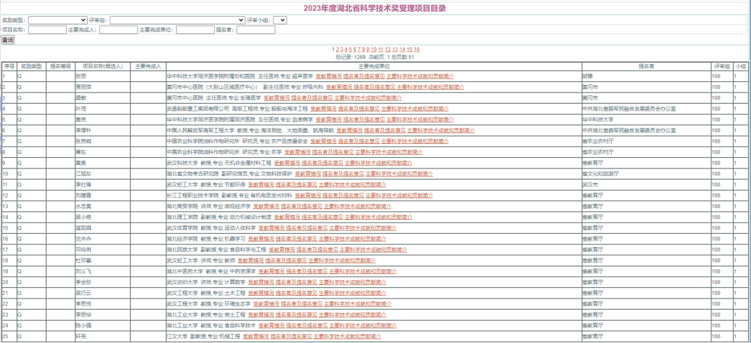Open 受教育情况 link in row 24

coord(271,326)
